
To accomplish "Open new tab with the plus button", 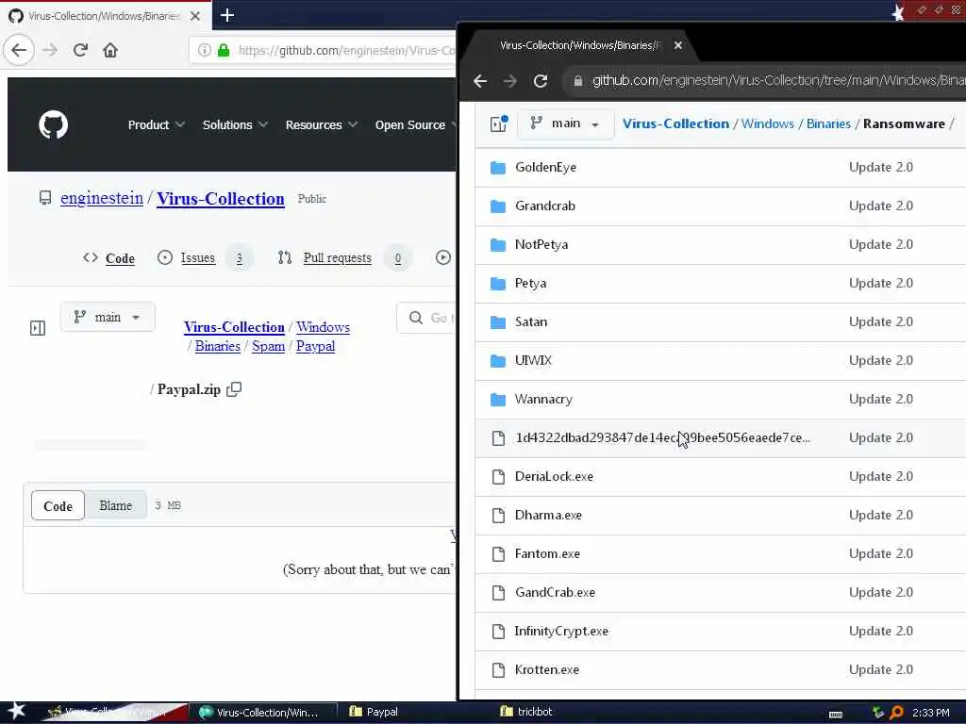I will coord(226,15).
